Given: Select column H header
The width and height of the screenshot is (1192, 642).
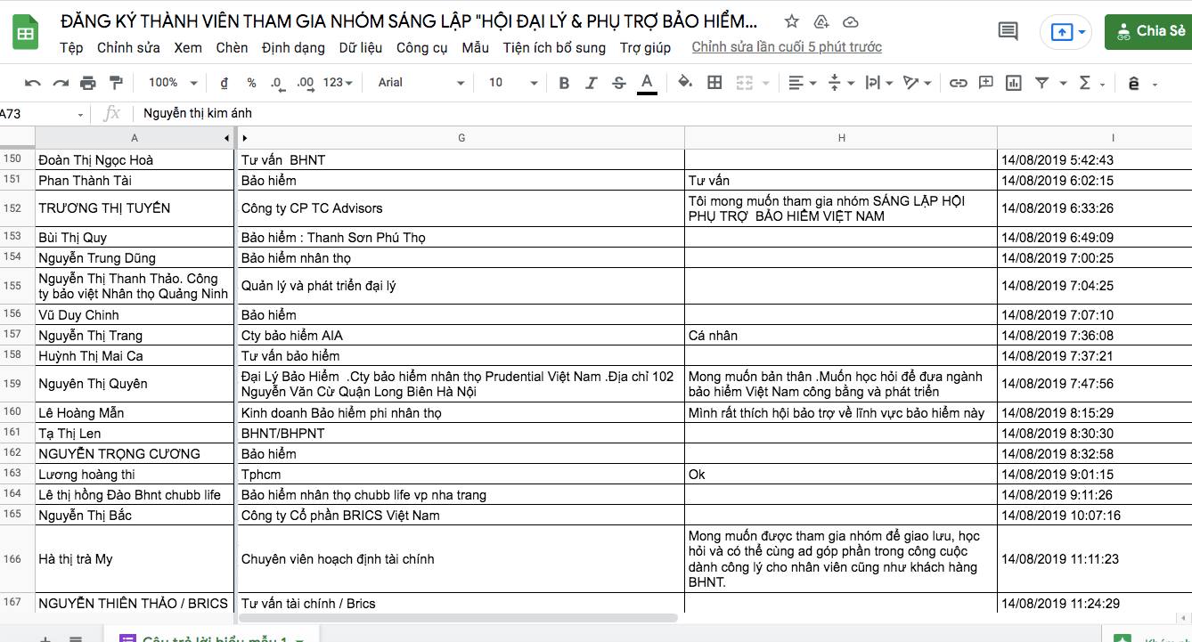Looking at the screenshot, I should (x=841, y=138).
